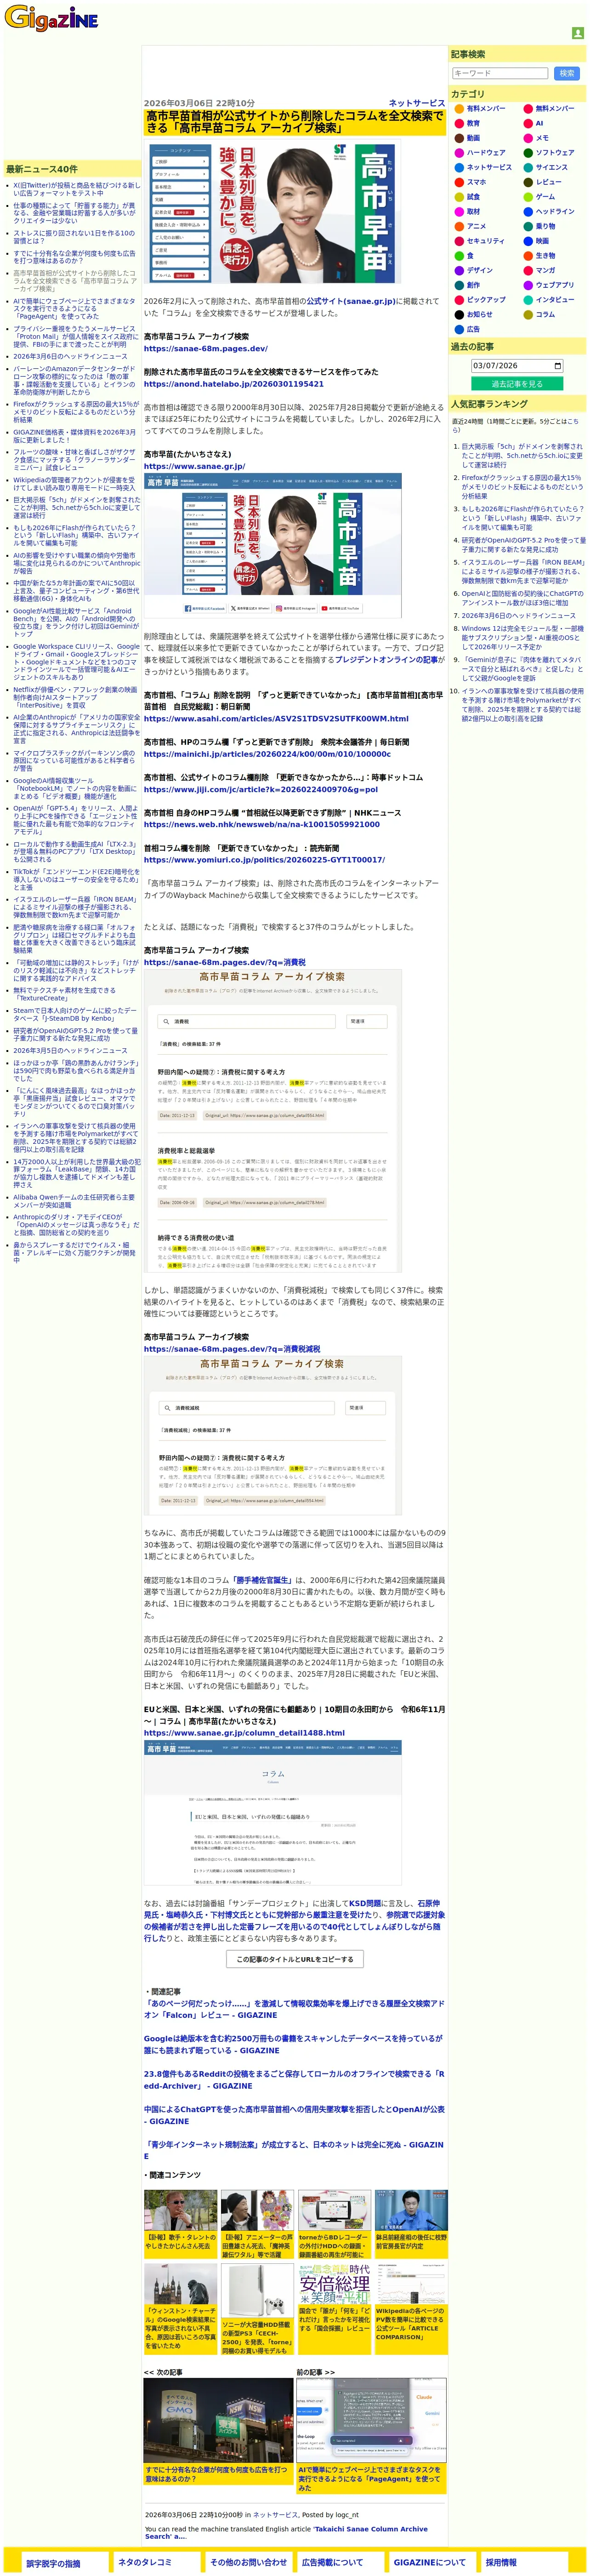Open the mainichi.jp article URL
The width and height of the screenshot is (590, 2576).
point(267,754)
